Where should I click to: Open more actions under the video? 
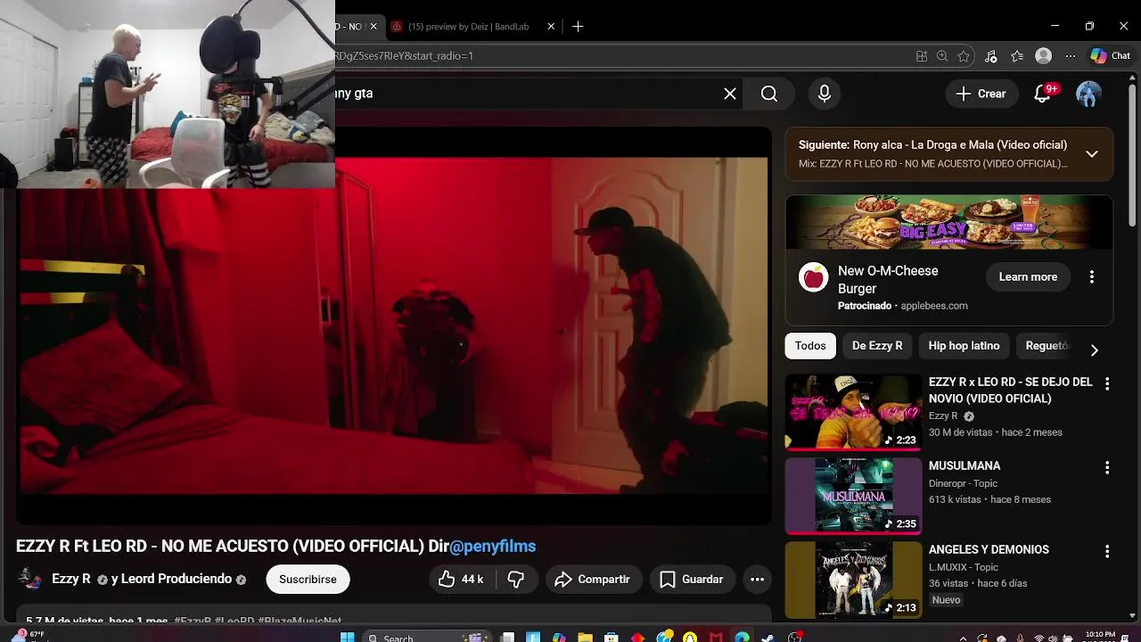coord(757,580)
